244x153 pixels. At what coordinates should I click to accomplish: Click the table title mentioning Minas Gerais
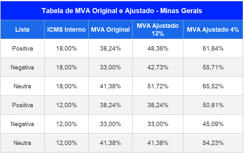(x=122, y=11)
